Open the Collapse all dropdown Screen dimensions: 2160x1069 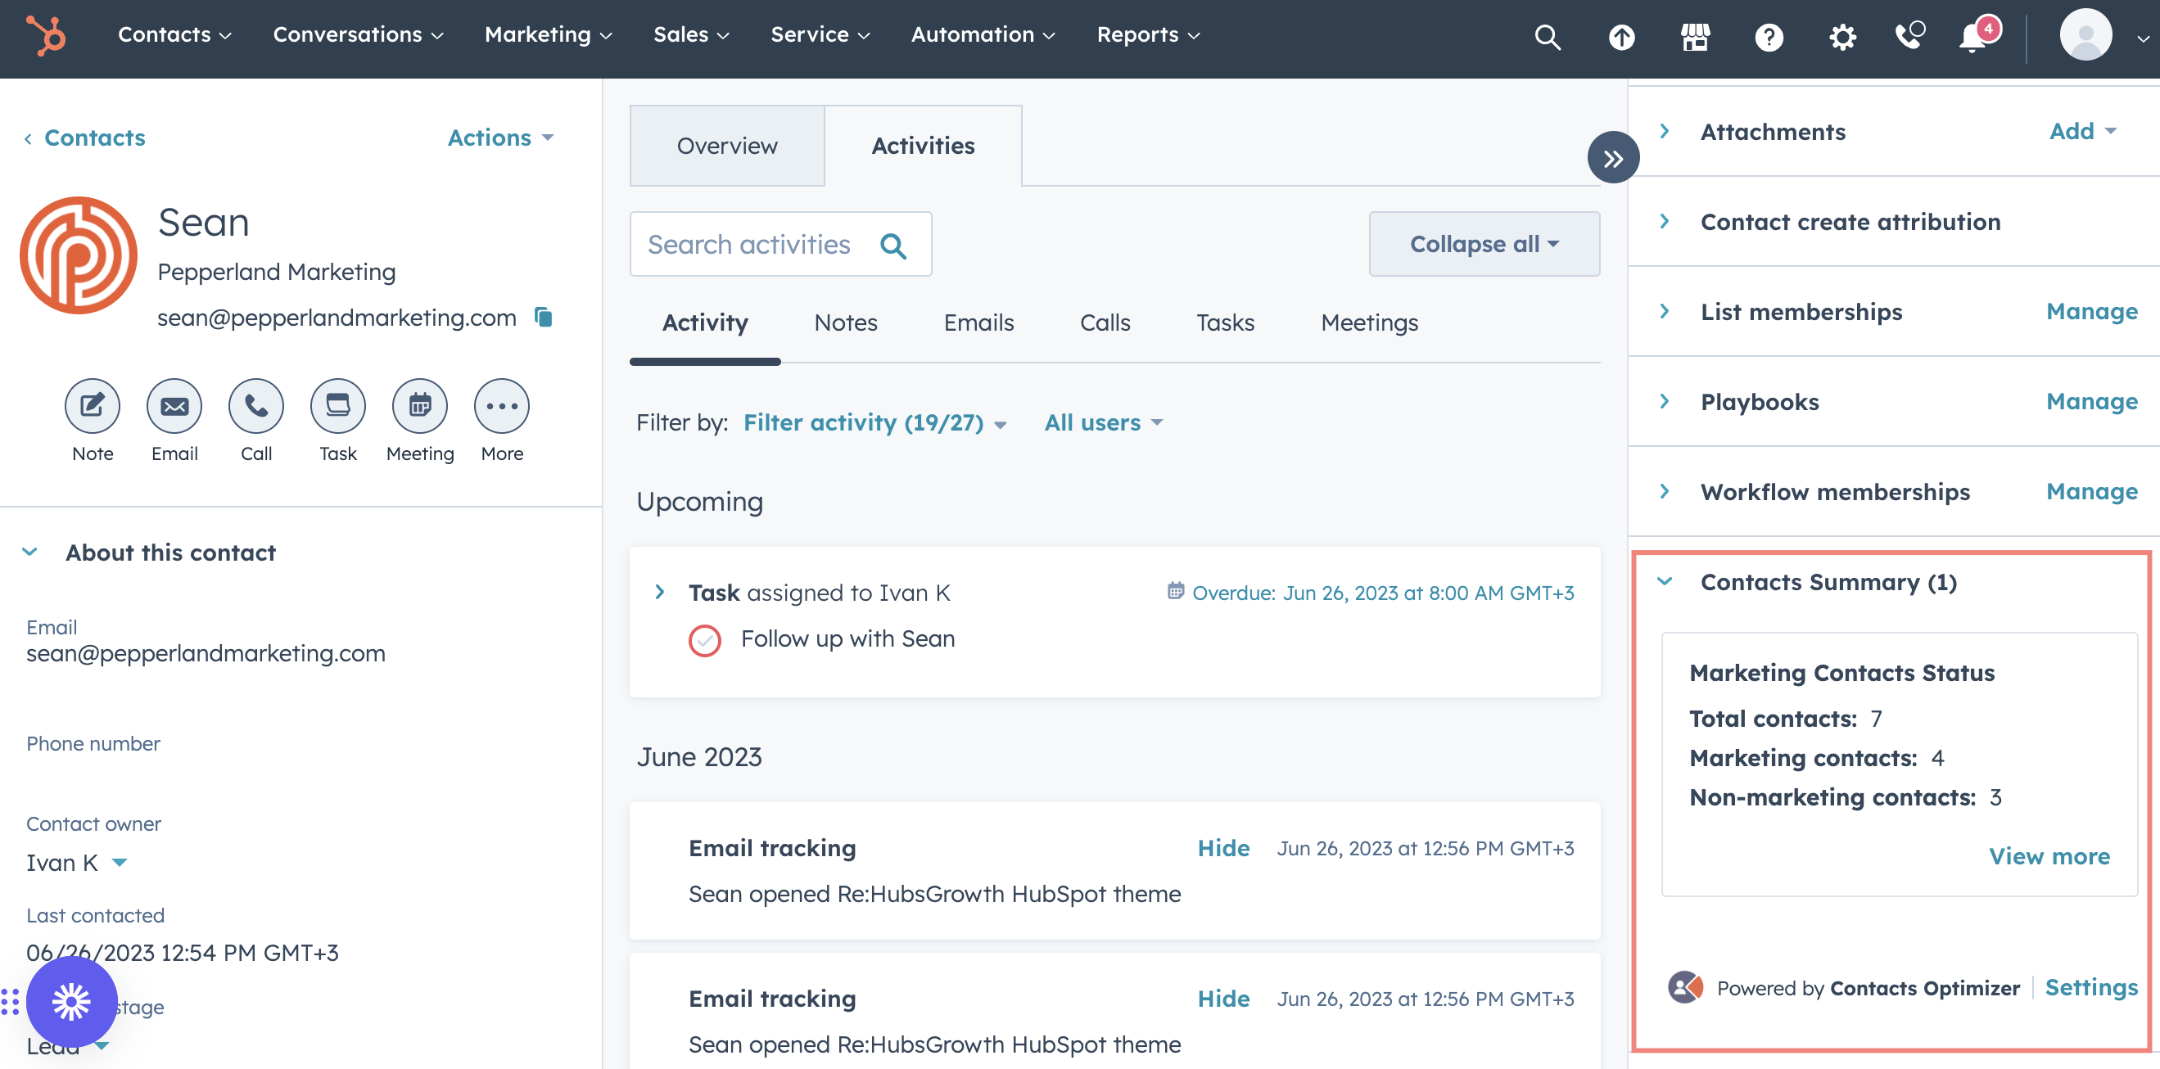(x=1484, y=244)
